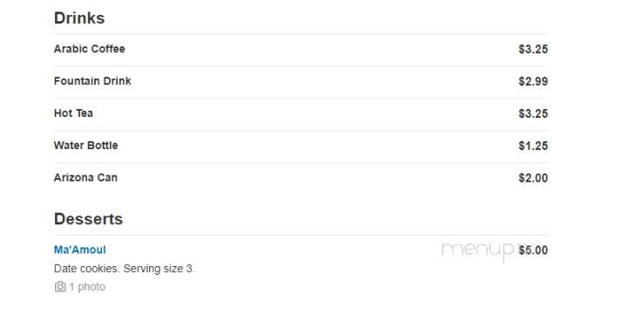Viewport: 644px width, 321px height.
Task: Click the Arabic Coffee $3.25 price
Action: tap(533, 50)
